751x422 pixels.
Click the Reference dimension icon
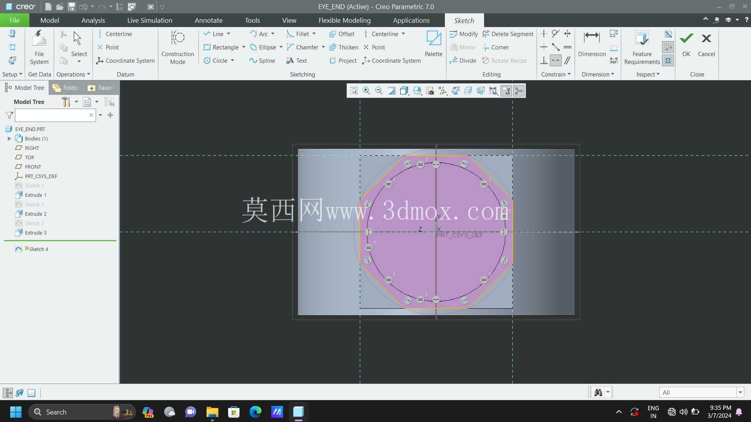[614, 60]
